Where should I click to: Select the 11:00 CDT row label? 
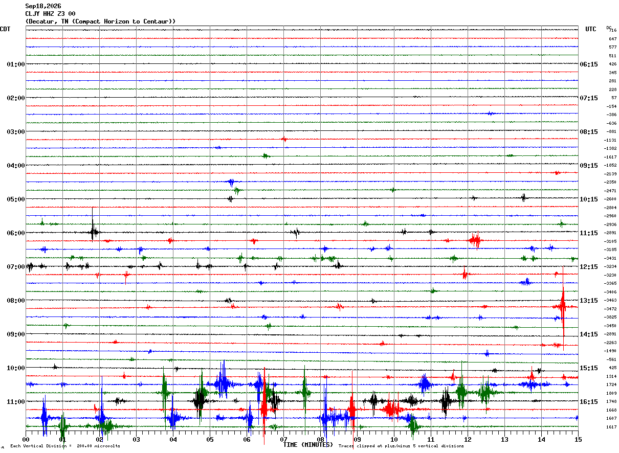(x=16, y=402)
